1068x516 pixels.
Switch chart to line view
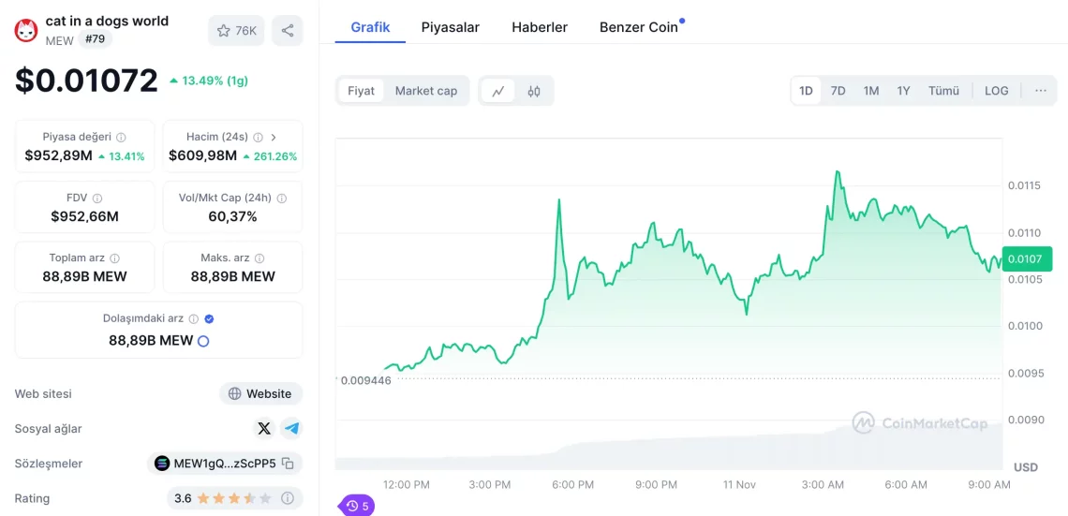pyautogui.click(x=498, y=91)
